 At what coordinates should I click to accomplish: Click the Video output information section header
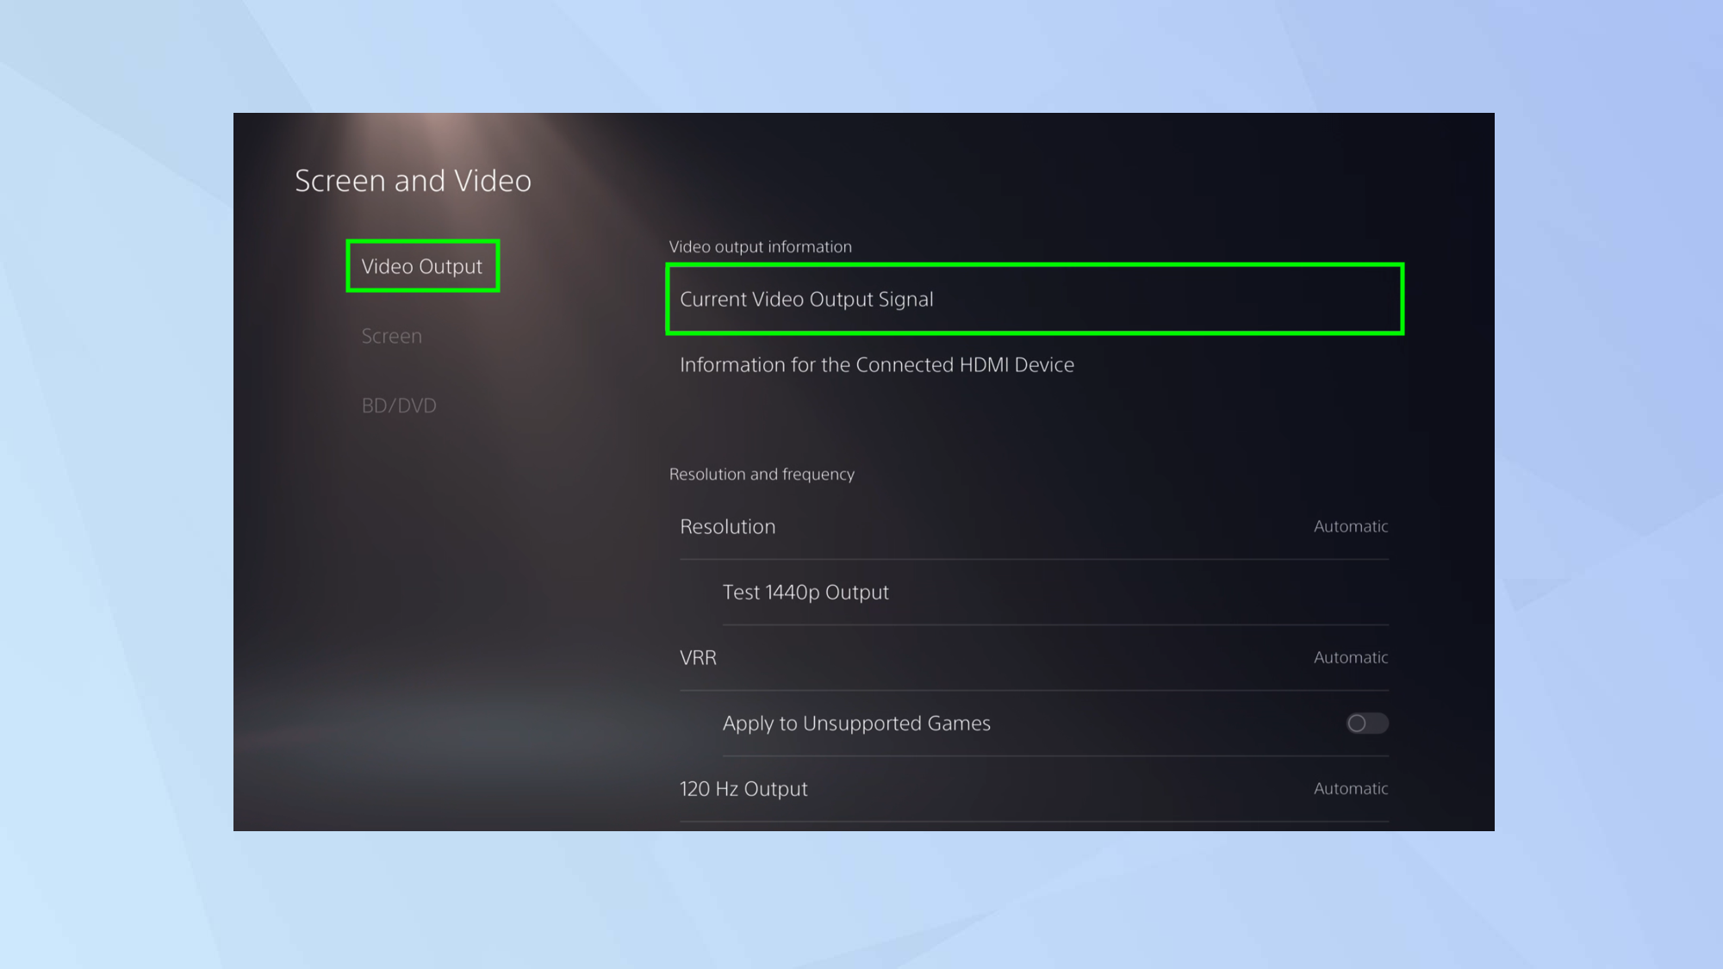coord(760,247)
